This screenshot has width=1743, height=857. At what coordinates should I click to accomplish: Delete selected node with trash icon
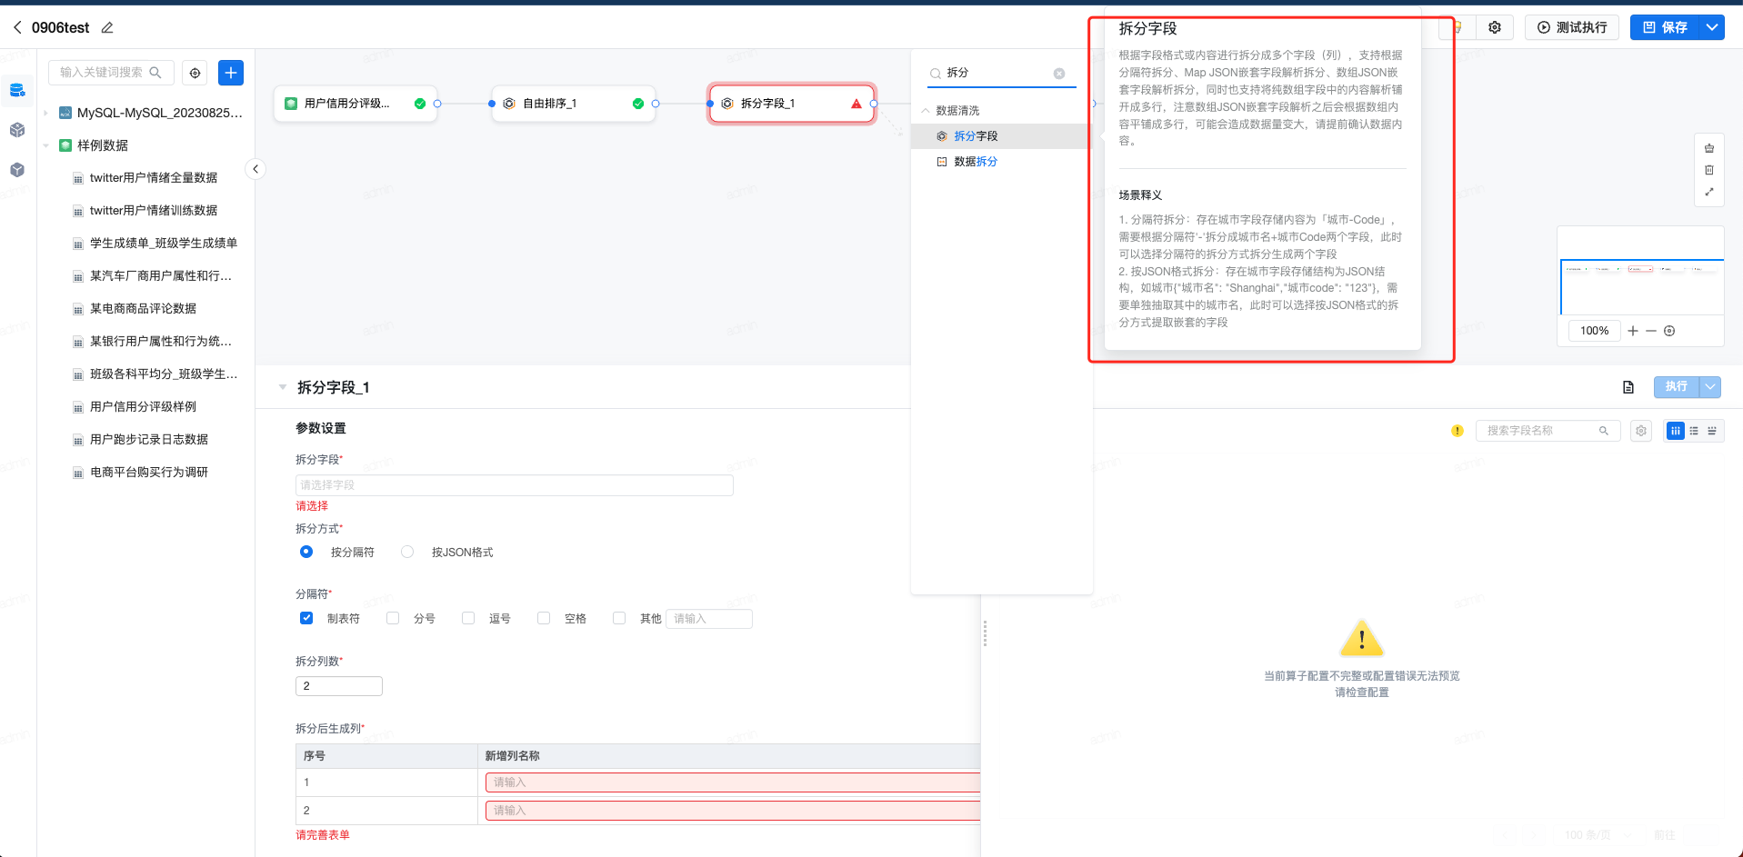(x=1709, y=170)
